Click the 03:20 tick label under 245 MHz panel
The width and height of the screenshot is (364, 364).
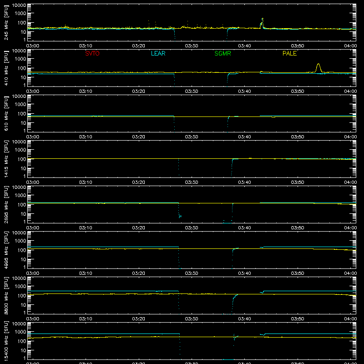point(139,46)
